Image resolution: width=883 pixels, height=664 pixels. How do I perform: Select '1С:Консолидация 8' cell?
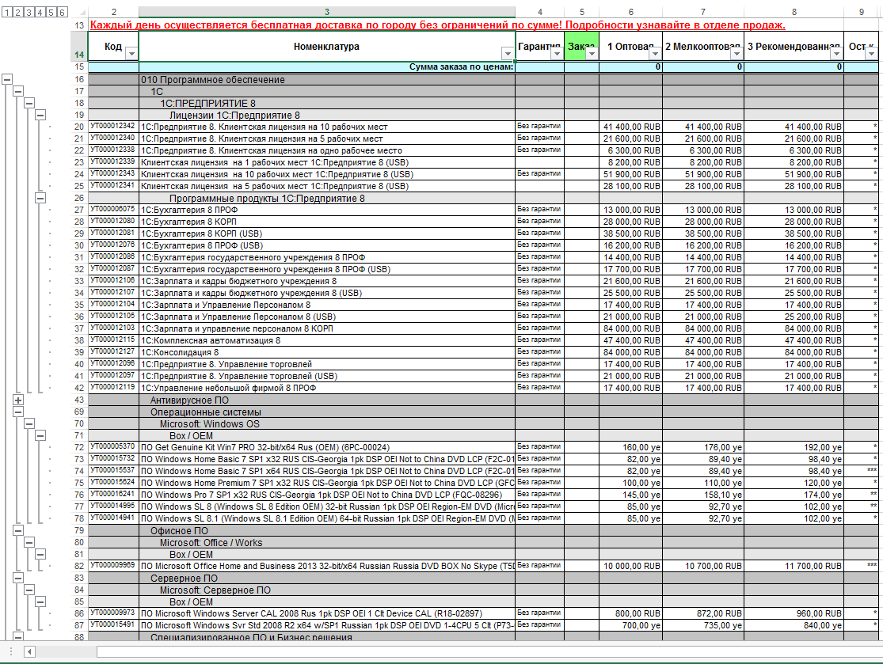[x=326, y=352]
